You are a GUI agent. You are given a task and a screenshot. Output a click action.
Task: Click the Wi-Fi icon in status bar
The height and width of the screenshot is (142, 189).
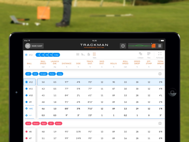pos(29,40)
